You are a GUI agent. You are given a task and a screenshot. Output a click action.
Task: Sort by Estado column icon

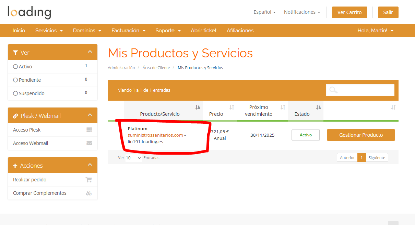coord(318,107)
